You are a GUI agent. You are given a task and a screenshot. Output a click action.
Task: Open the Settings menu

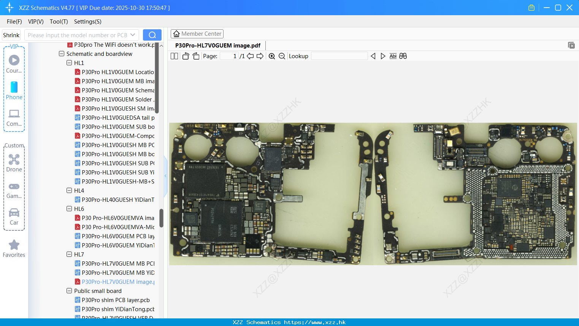click(x=88, y=22)
